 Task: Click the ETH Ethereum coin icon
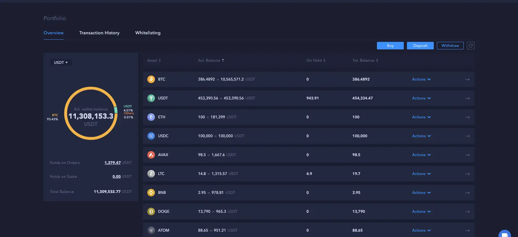[151, 117]
